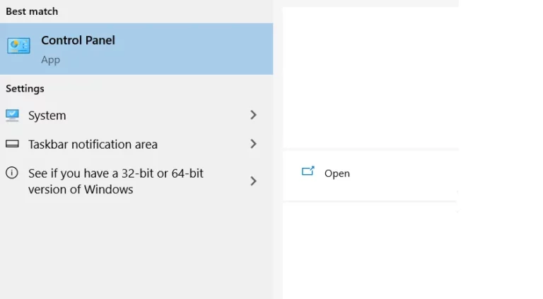Click the Best match heading
The height and width of the screenshot is (299, 543).
coord(32,11)
